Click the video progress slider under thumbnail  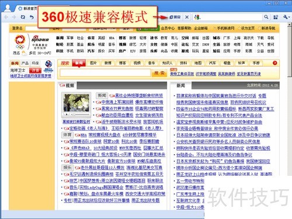point(80,114)
